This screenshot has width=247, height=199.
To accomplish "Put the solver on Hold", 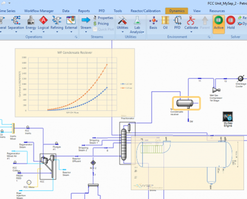I will click(x=231, y=23).
